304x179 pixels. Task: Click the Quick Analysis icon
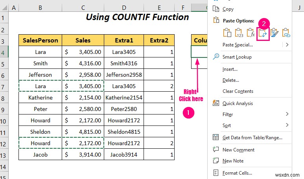(x=216, y=103)
